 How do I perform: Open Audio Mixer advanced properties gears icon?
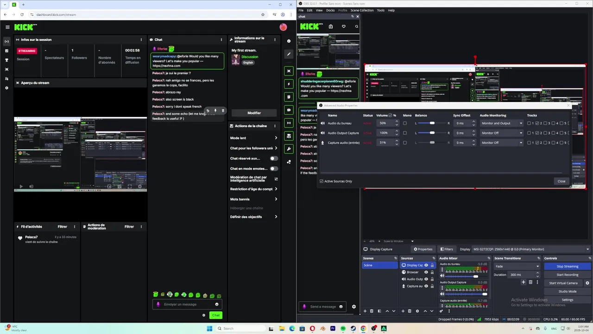441,311
